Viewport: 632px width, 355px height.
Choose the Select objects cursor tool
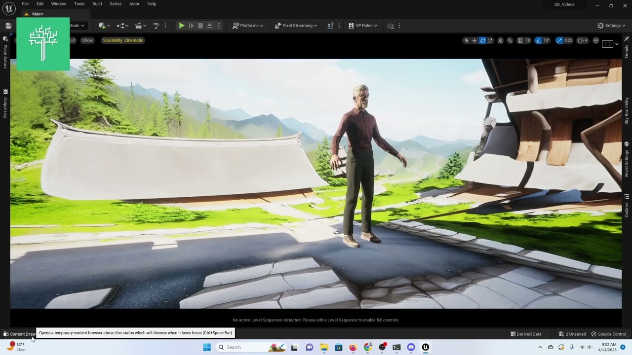pos(466,40)
